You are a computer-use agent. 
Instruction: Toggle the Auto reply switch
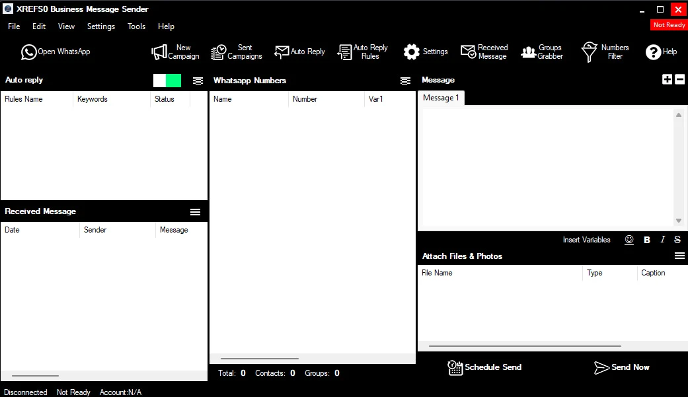pyautogui.click(x=167, y=81)
